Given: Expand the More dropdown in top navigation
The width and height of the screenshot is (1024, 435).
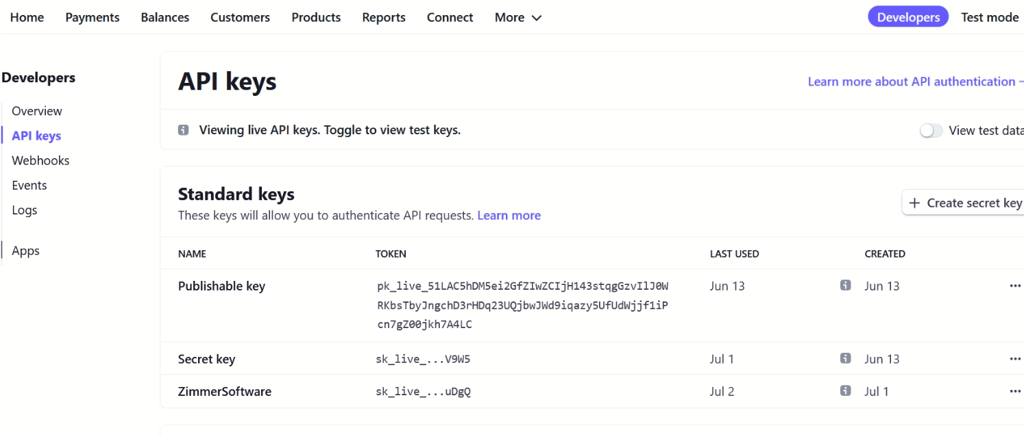Looking at the screenshot, I should tap(517, 18).
